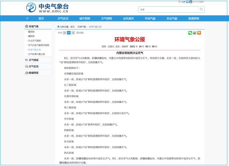Open the 雾预报 sidebar link
This screenshot has height=166, width=229.
31,32
